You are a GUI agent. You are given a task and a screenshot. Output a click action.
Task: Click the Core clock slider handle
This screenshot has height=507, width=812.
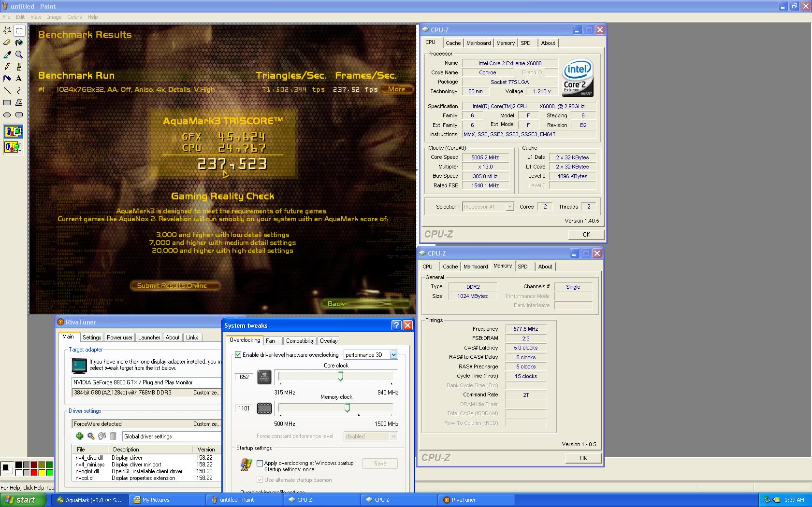(x=340, y=376)
